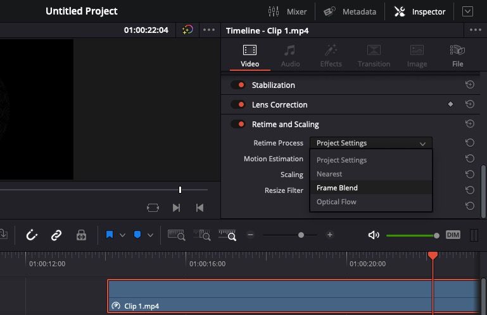Screen dimensions: 487x315
Task: Click the blue marker icon
Action: pyautogui.click(x=137, y=235)
